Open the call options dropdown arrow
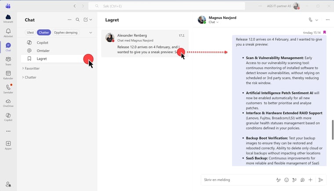Screen dimensions: 334x191 pyautogui.click(x=316, y=20)
